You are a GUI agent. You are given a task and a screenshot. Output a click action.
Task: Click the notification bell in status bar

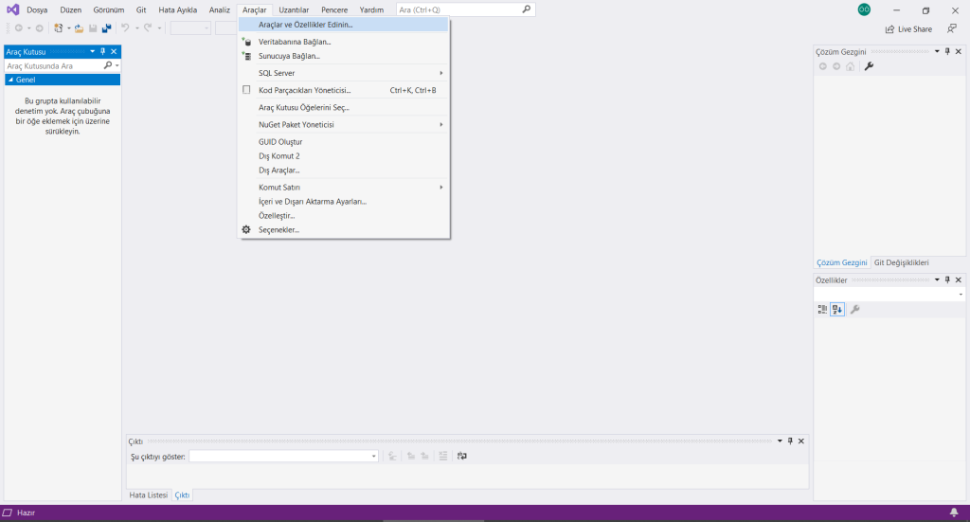[x=954, y=513]
